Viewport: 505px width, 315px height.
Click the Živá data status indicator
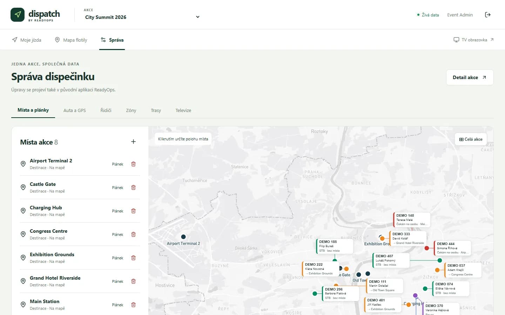tap(428, 15)
